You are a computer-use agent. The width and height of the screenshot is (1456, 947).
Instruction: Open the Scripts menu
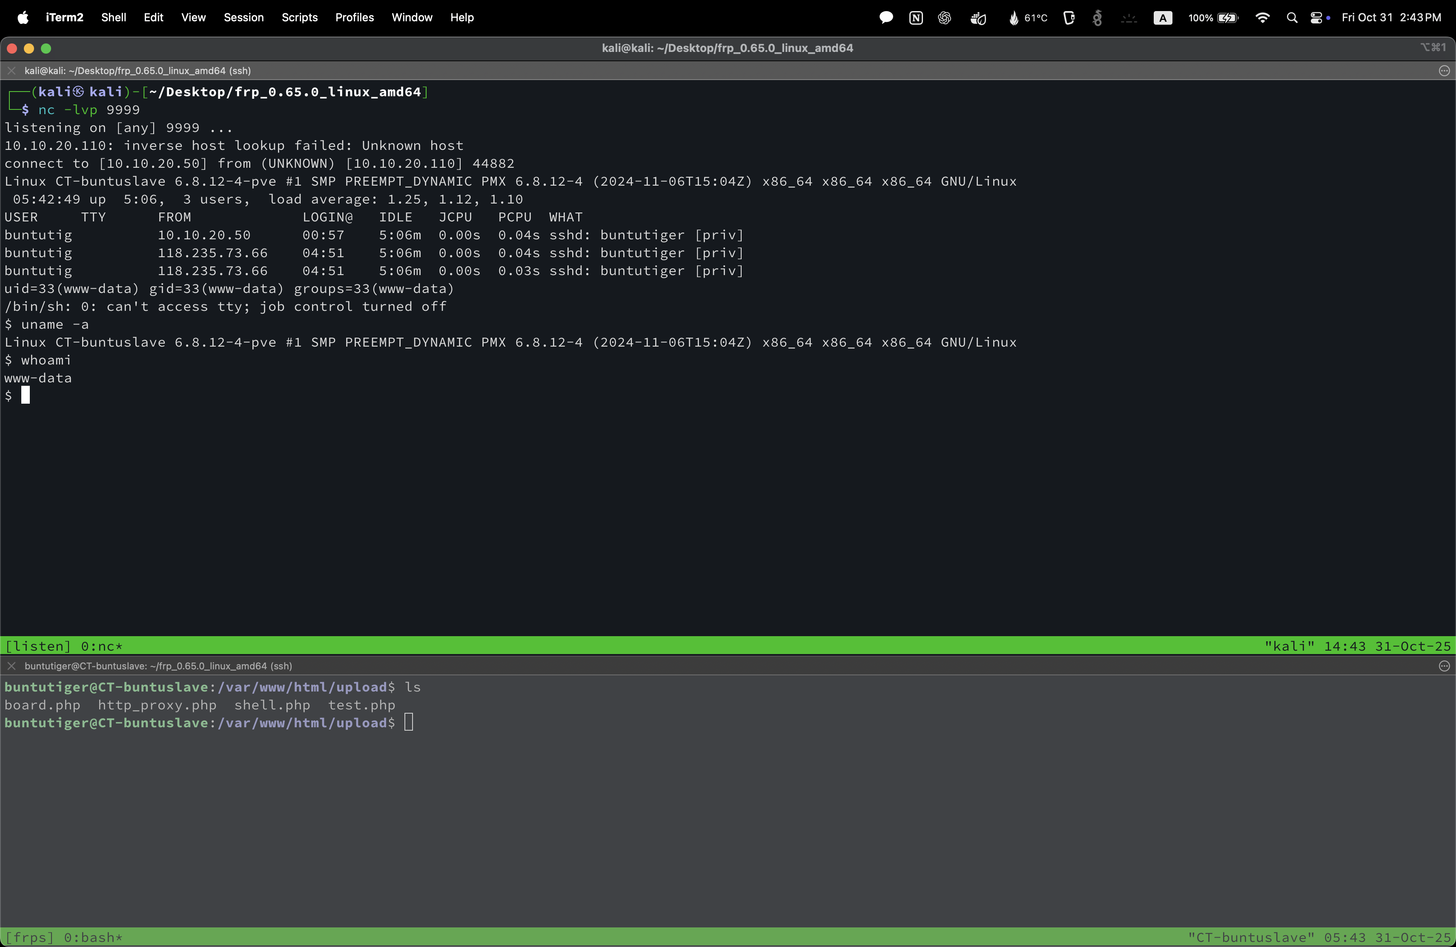[299, 17]
